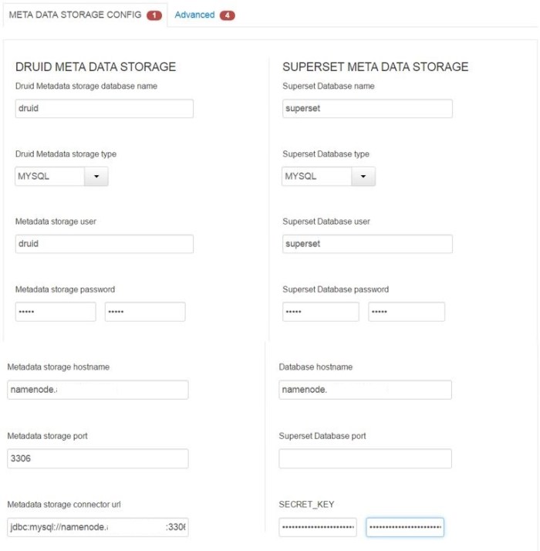This screenshot has width=540, height=551.
Task: Click into Superset Database user field
Action: pyautogui.click(x=367, y=244)
